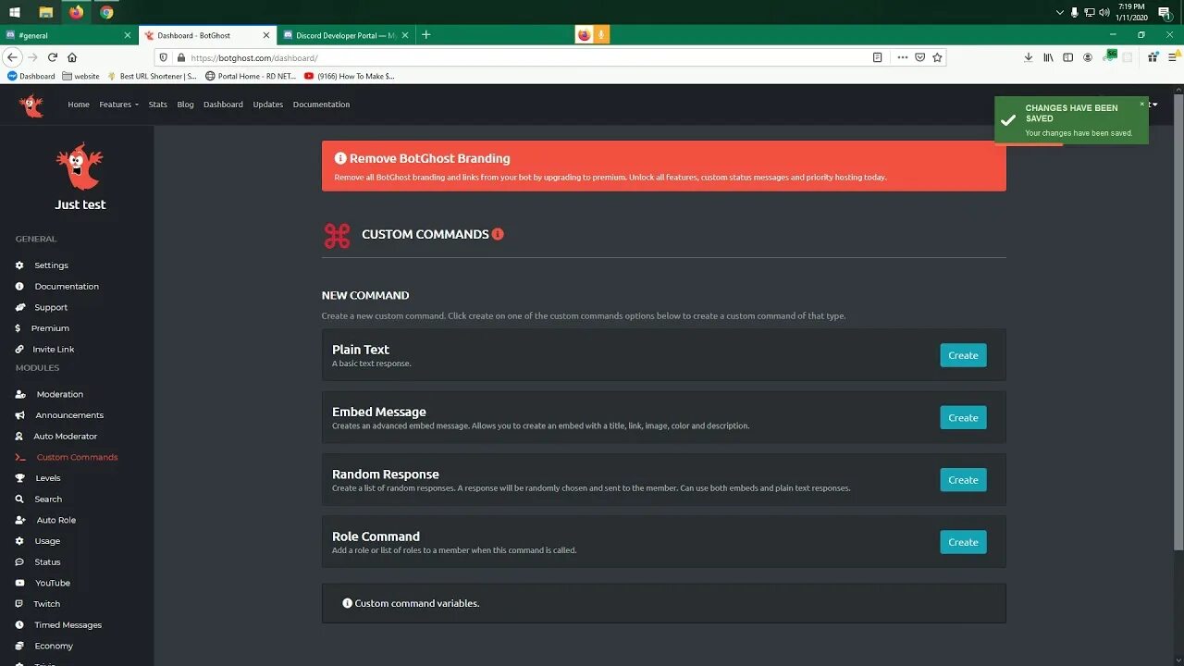This screenshot has height=666, width=1184.
Task: Click the Remove BotGhost Branding banner
Action: (663, 166)
